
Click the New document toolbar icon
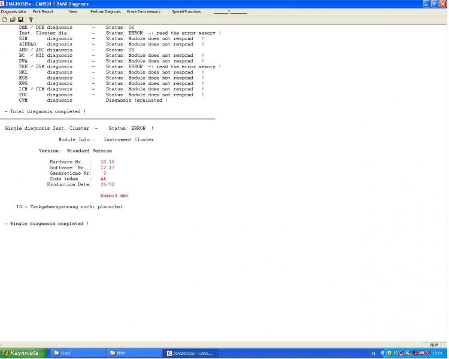click(x=5, y=20)
